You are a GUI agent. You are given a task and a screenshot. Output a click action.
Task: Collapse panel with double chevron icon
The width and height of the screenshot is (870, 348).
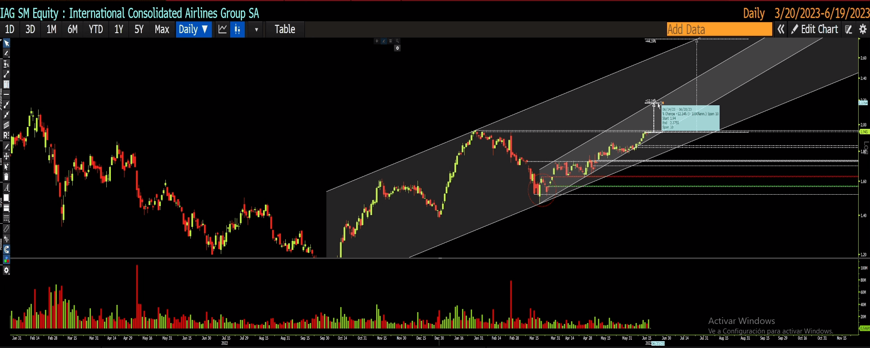(x=781, y=29)
